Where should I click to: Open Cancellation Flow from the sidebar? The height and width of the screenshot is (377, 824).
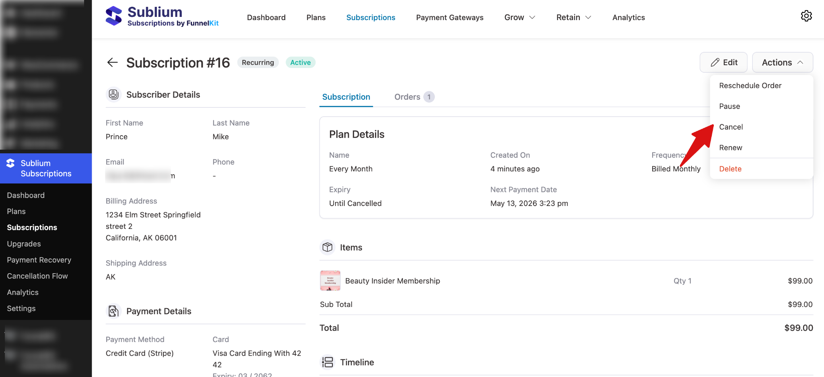[x=37, y=276]
